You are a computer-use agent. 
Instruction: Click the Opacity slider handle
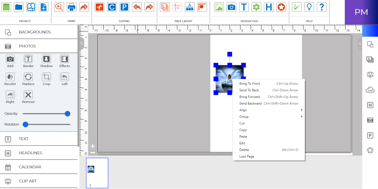tap(67, 114)
